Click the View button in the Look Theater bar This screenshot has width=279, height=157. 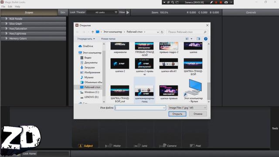[122, 12]
